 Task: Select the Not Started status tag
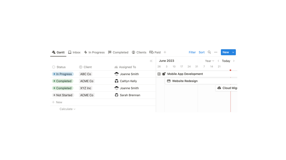63,95
